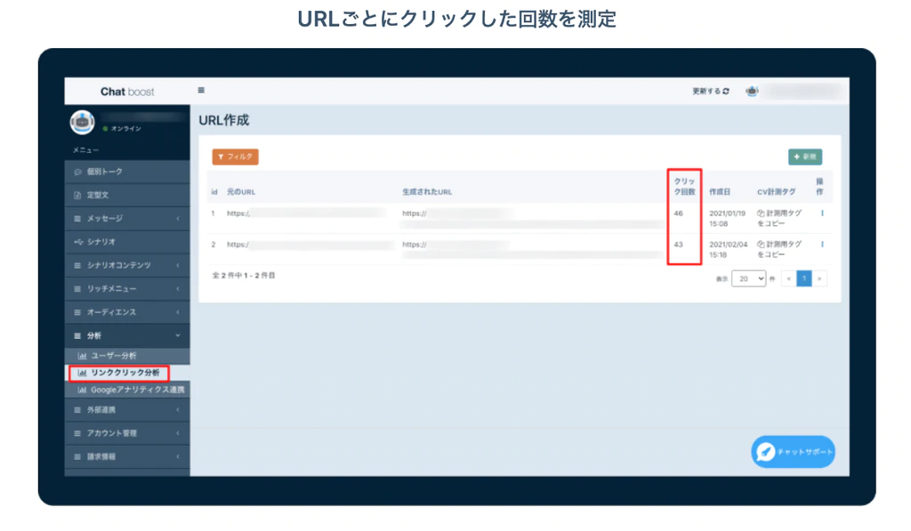
Task: Click the フィルタ button
Action: coord(234,157)
